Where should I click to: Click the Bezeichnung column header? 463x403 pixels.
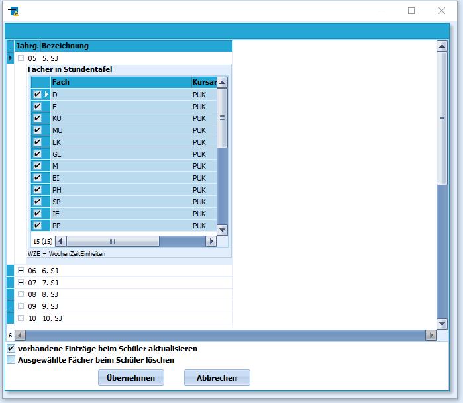[x=136, y=46]
